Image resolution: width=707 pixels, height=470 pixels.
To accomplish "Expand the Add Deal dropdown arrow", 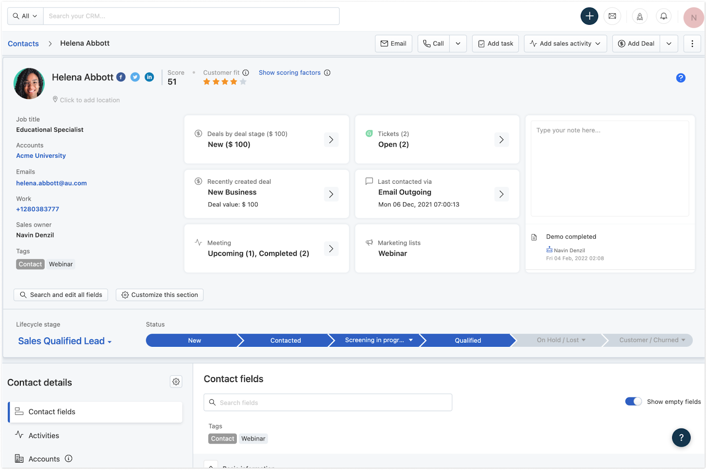I will [669, 44].
